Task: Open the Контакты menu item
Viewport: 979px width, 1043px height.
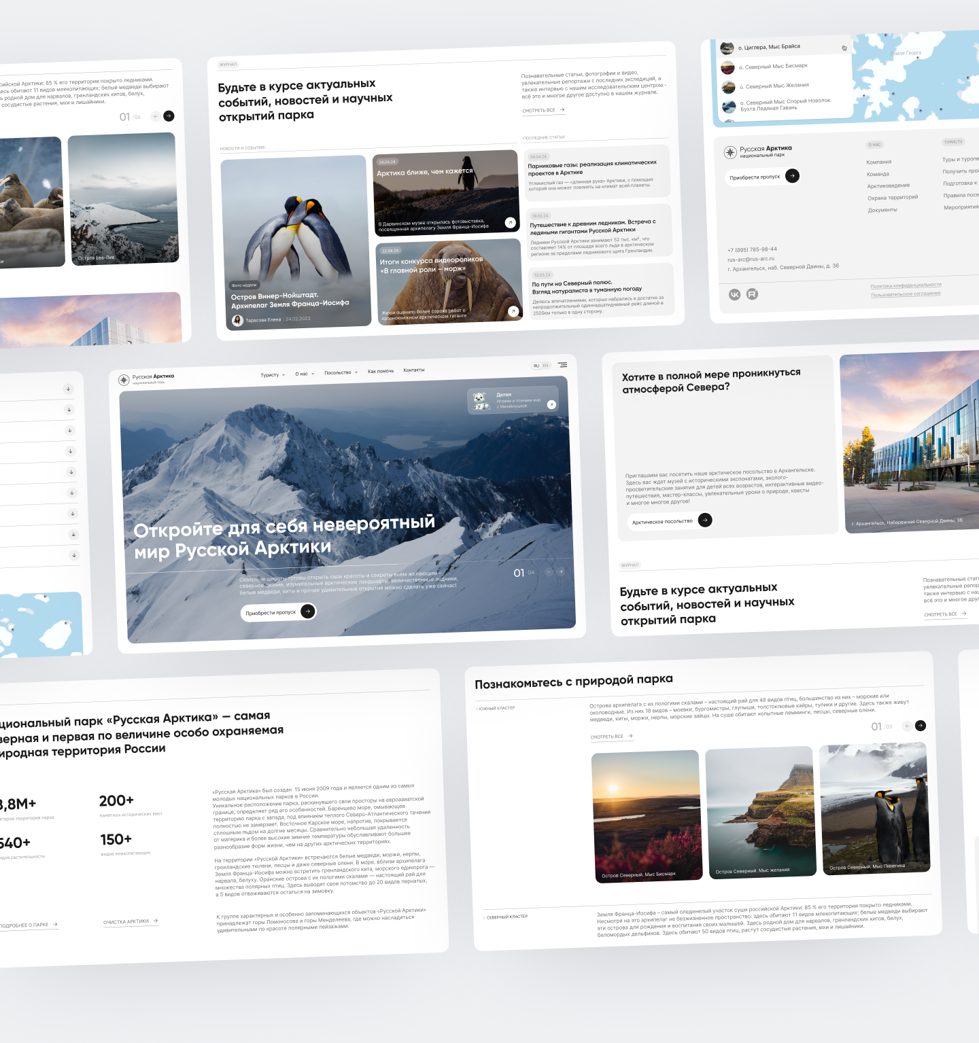Action: tap(414, 370)
